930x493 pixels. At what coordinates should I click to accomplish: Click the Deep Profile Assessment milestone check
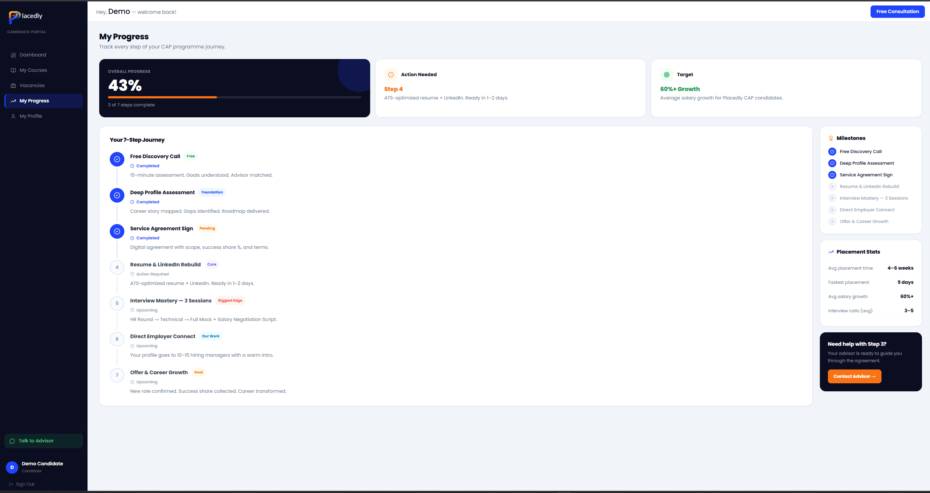coord(832,163)
